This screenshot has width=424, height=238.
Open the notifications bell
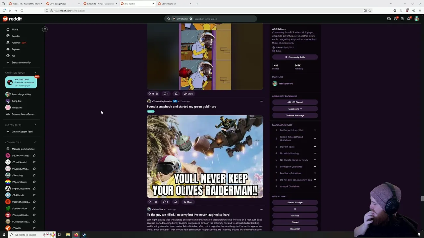pyautogui.click(x=409, y=19)
